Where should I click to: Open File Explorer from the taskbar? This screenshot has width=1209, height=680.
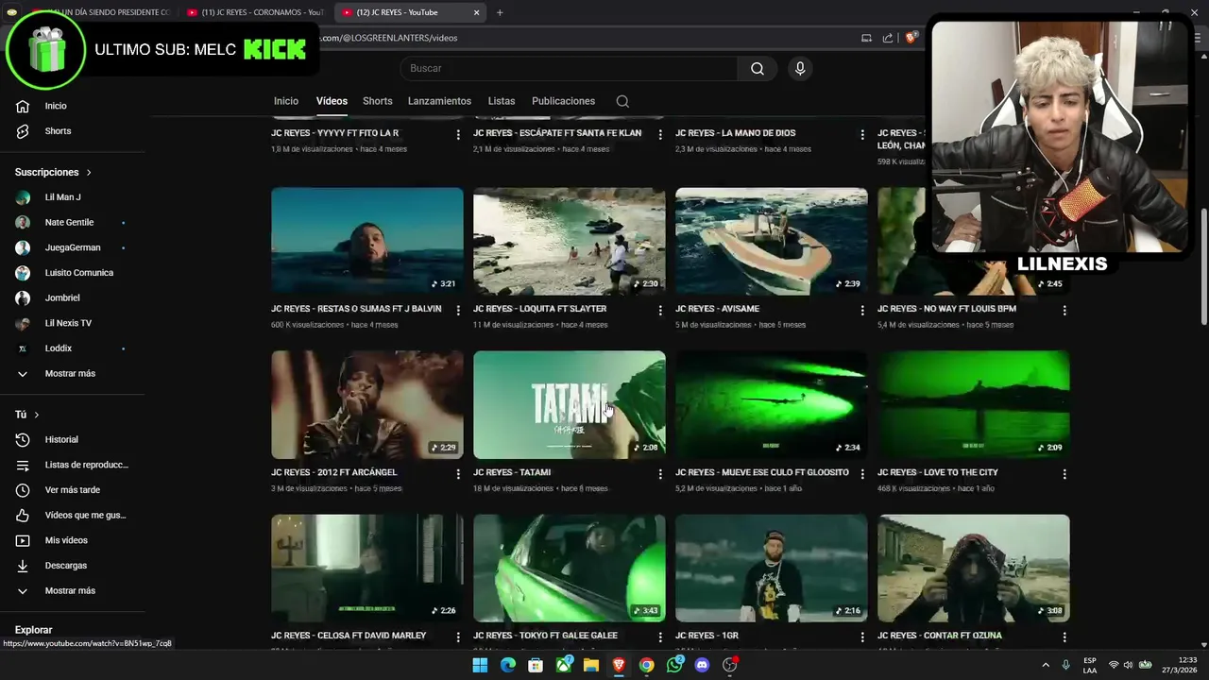click(x=591, y=665)
